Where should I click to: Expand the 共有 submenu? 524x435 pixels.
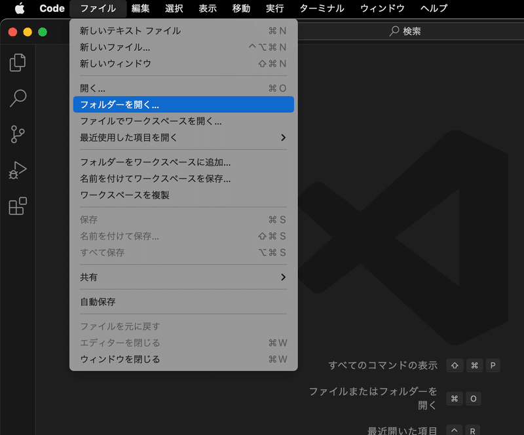183,277
